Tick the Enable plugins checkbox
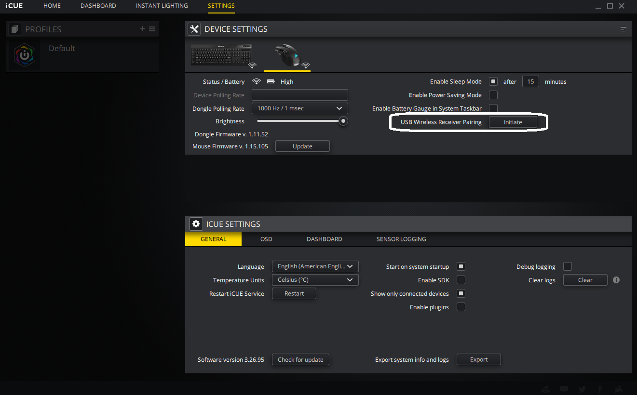The width and height of the screenshot is (637, 395). 461,307
